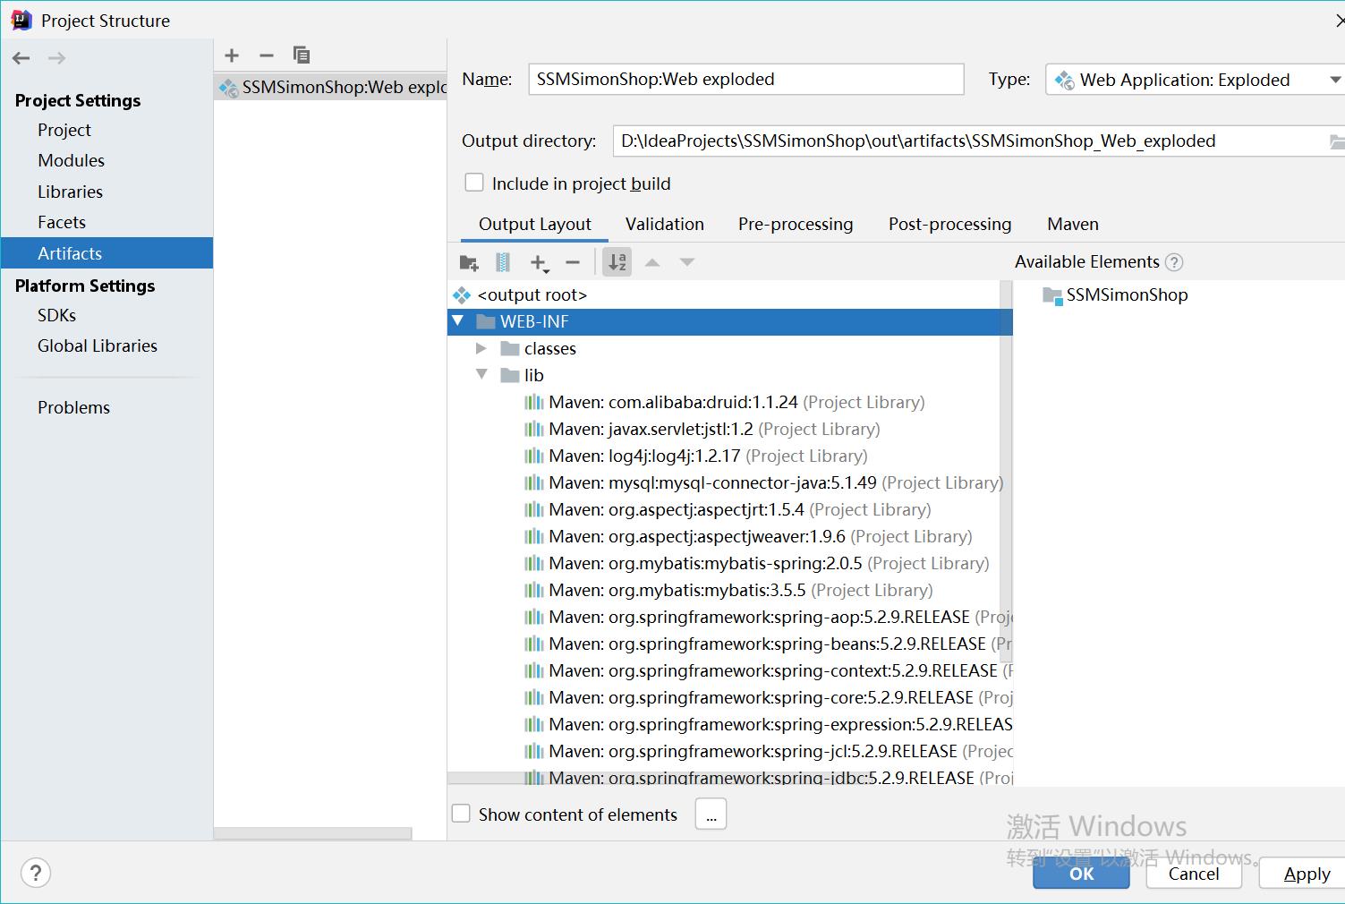1345x904 pixels.
Task: Select SSMSimonShop:Web exploded artifact in list
Action: [330, 87]
